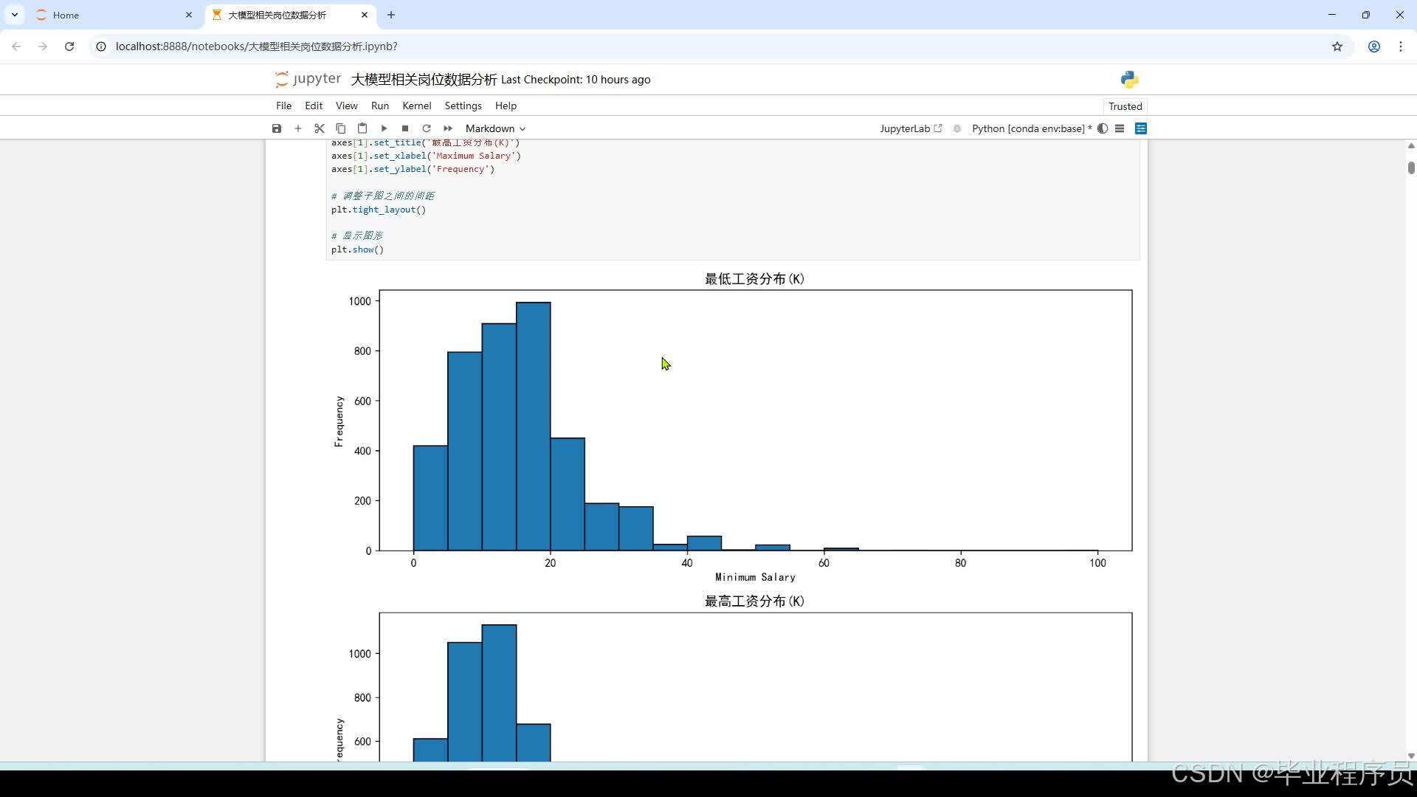
Task: Save the notebook with the disk icon
Action: coord(277,128)
